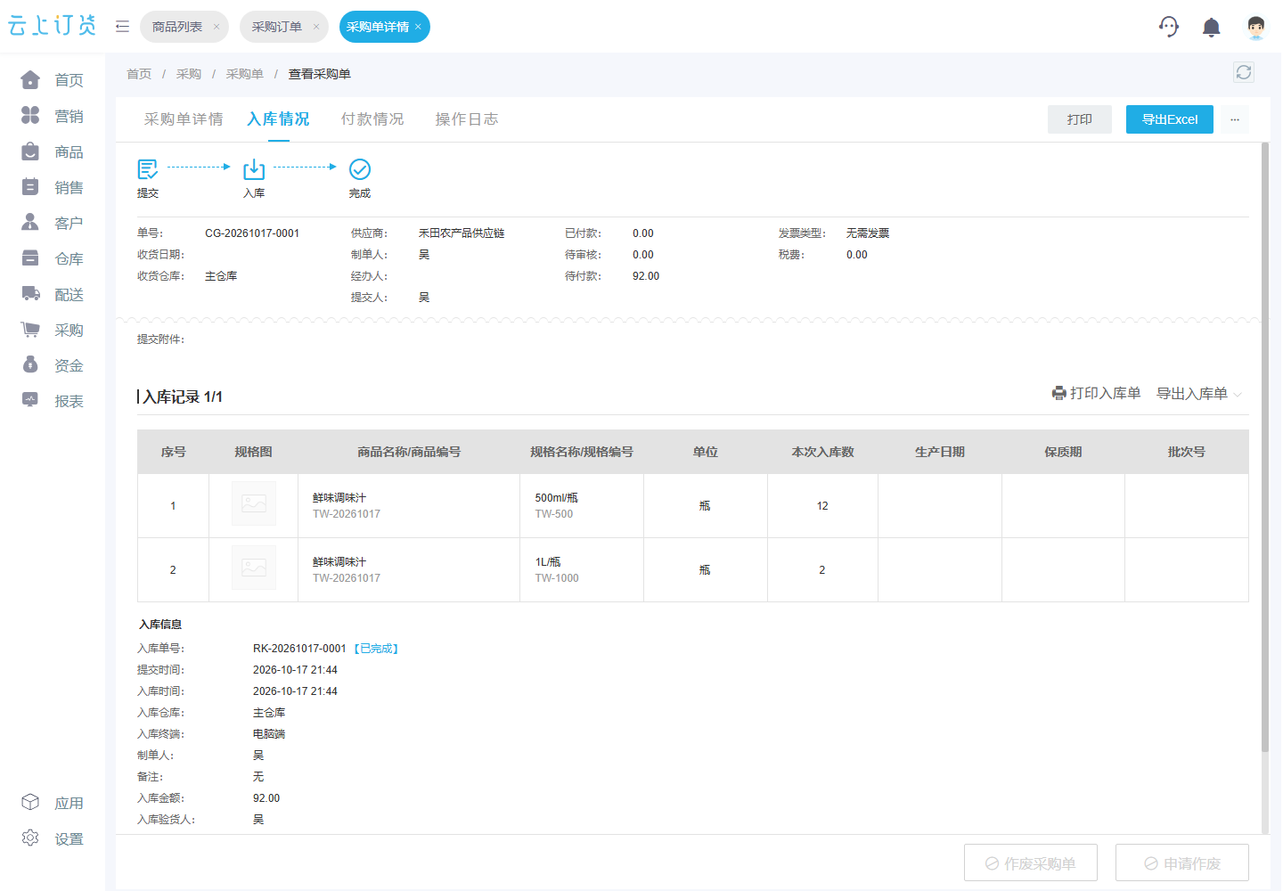1283x891 pixels.
Task: Open 应用 in sidebar
Action: pyautogui.click(x=53, y=803)
